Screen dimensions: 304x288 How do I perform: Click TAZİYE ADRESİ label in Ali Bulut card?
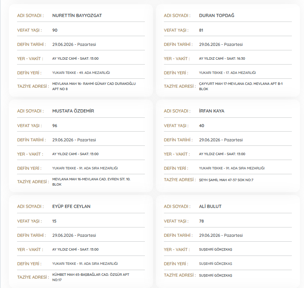tap(179, 275)
